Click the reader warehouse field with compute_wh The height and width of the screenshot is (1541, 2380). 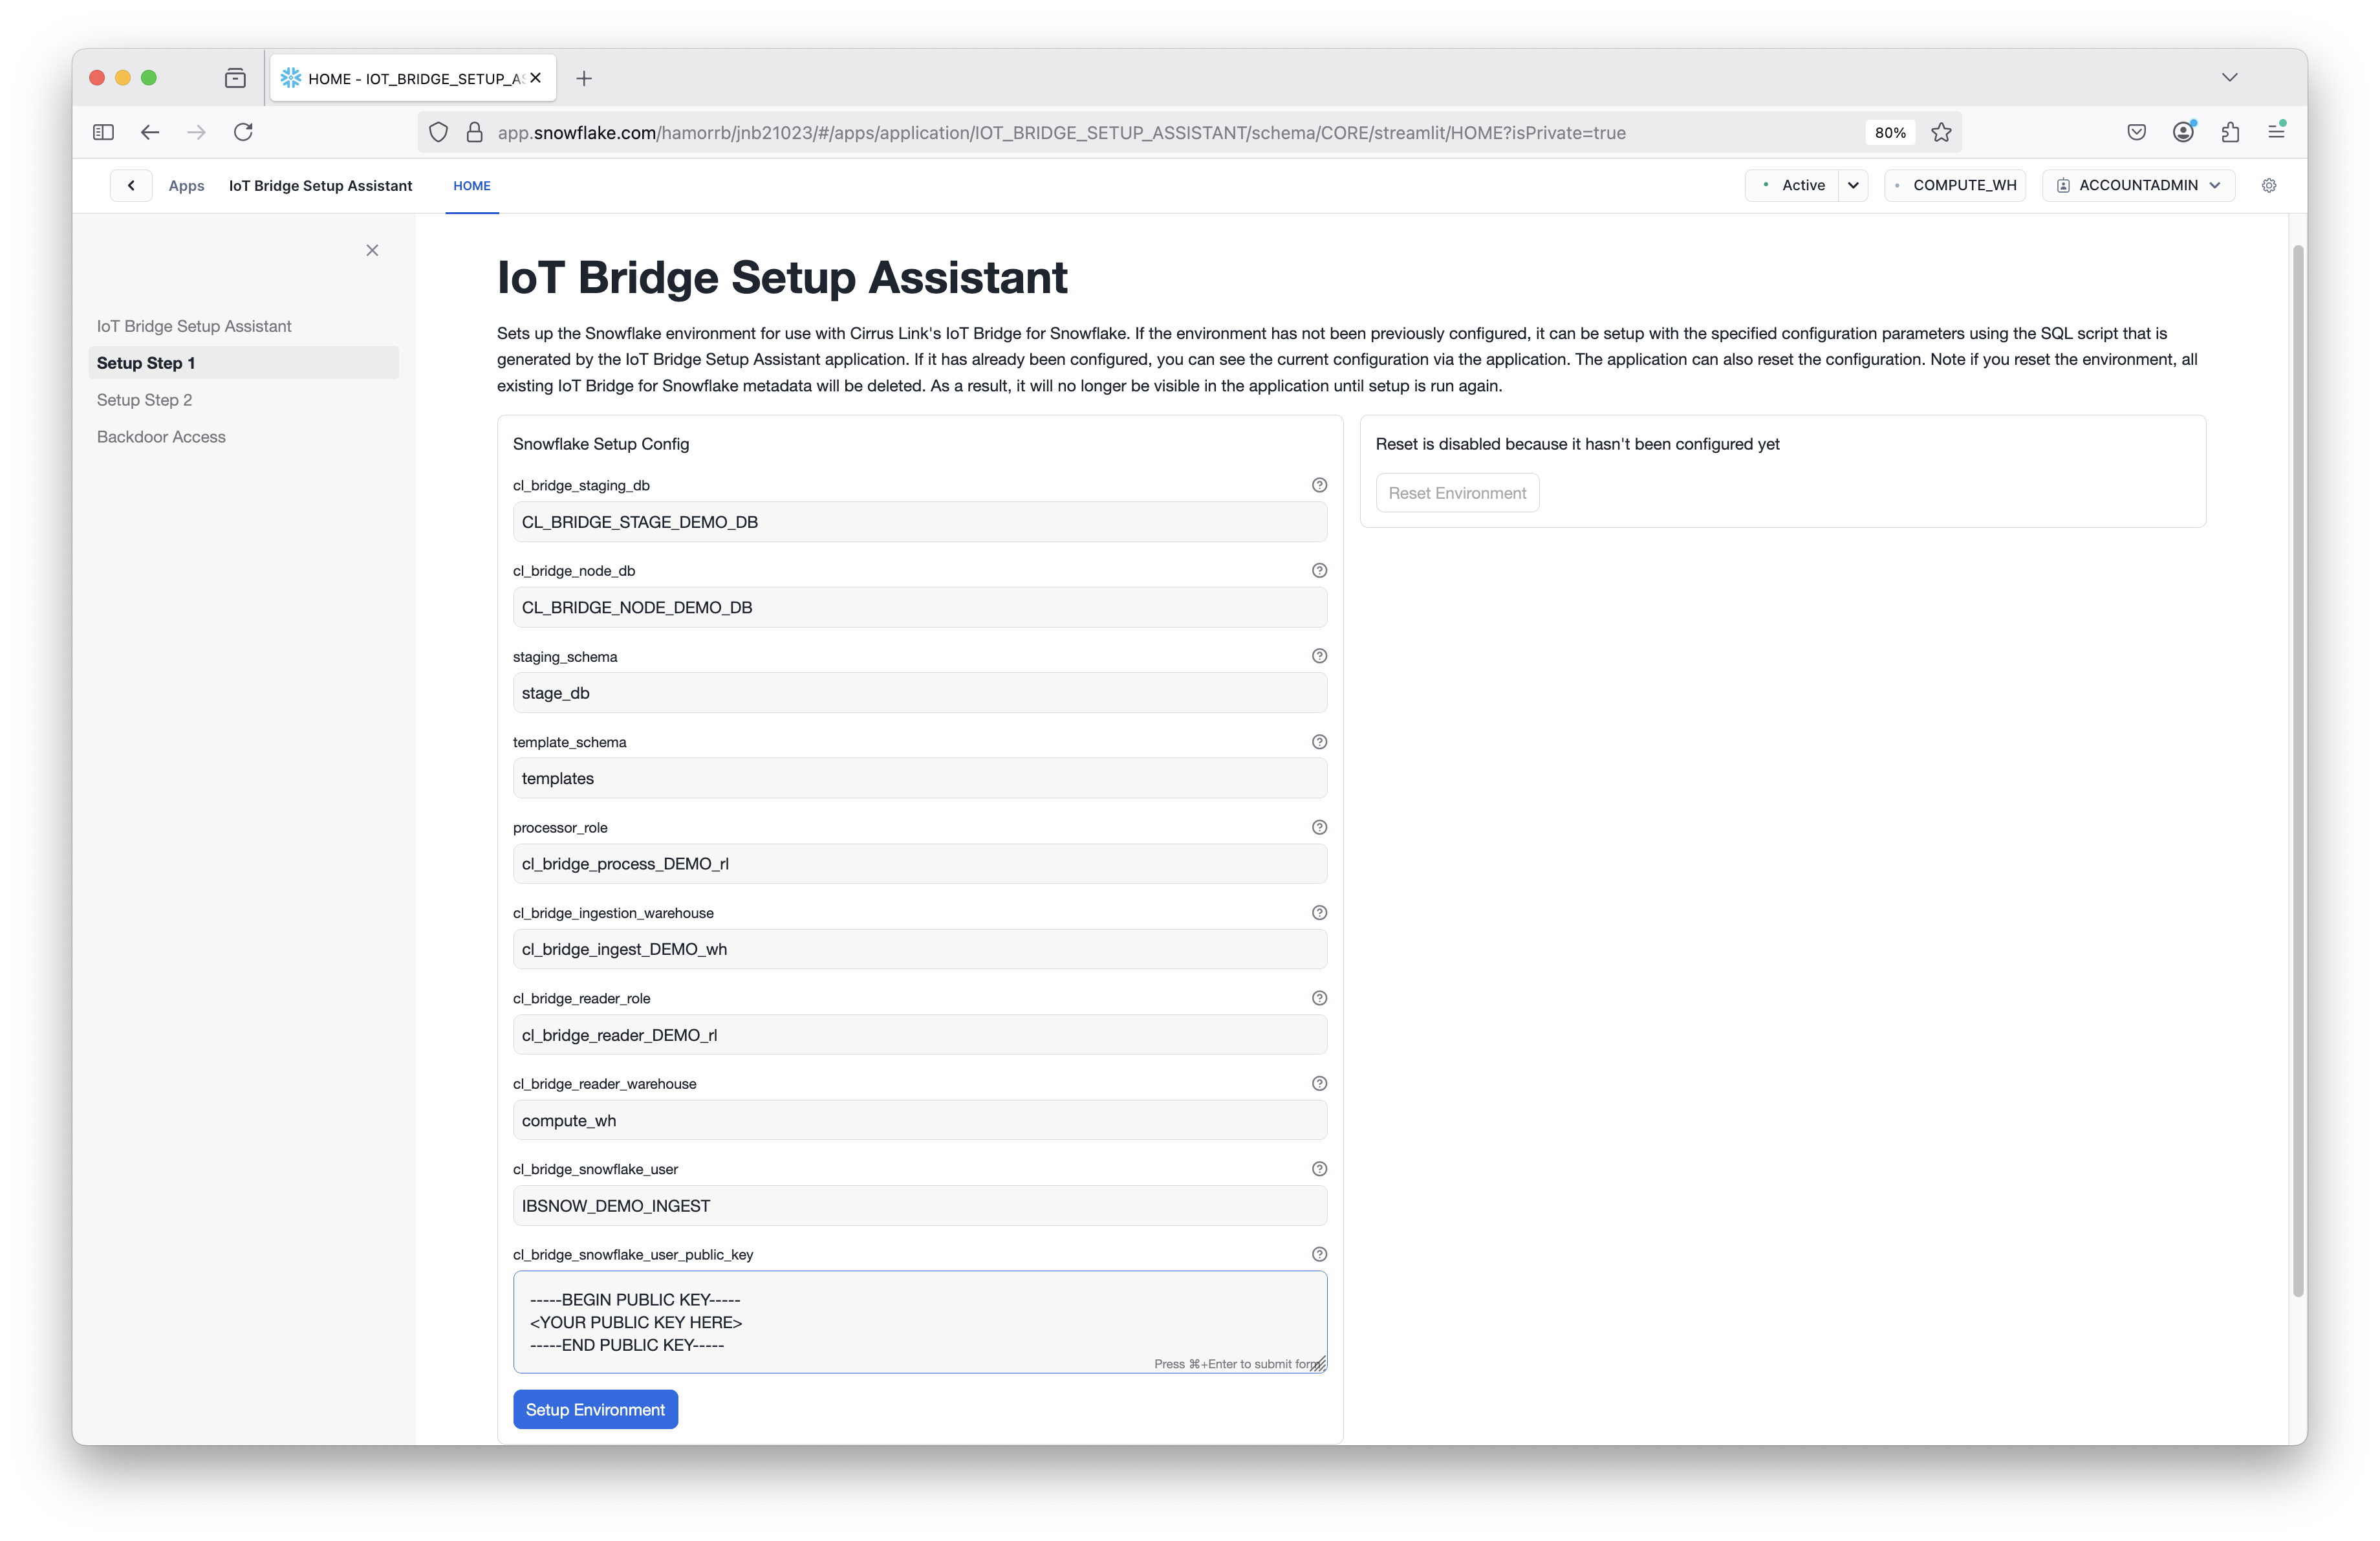[x=920, y=1120]
